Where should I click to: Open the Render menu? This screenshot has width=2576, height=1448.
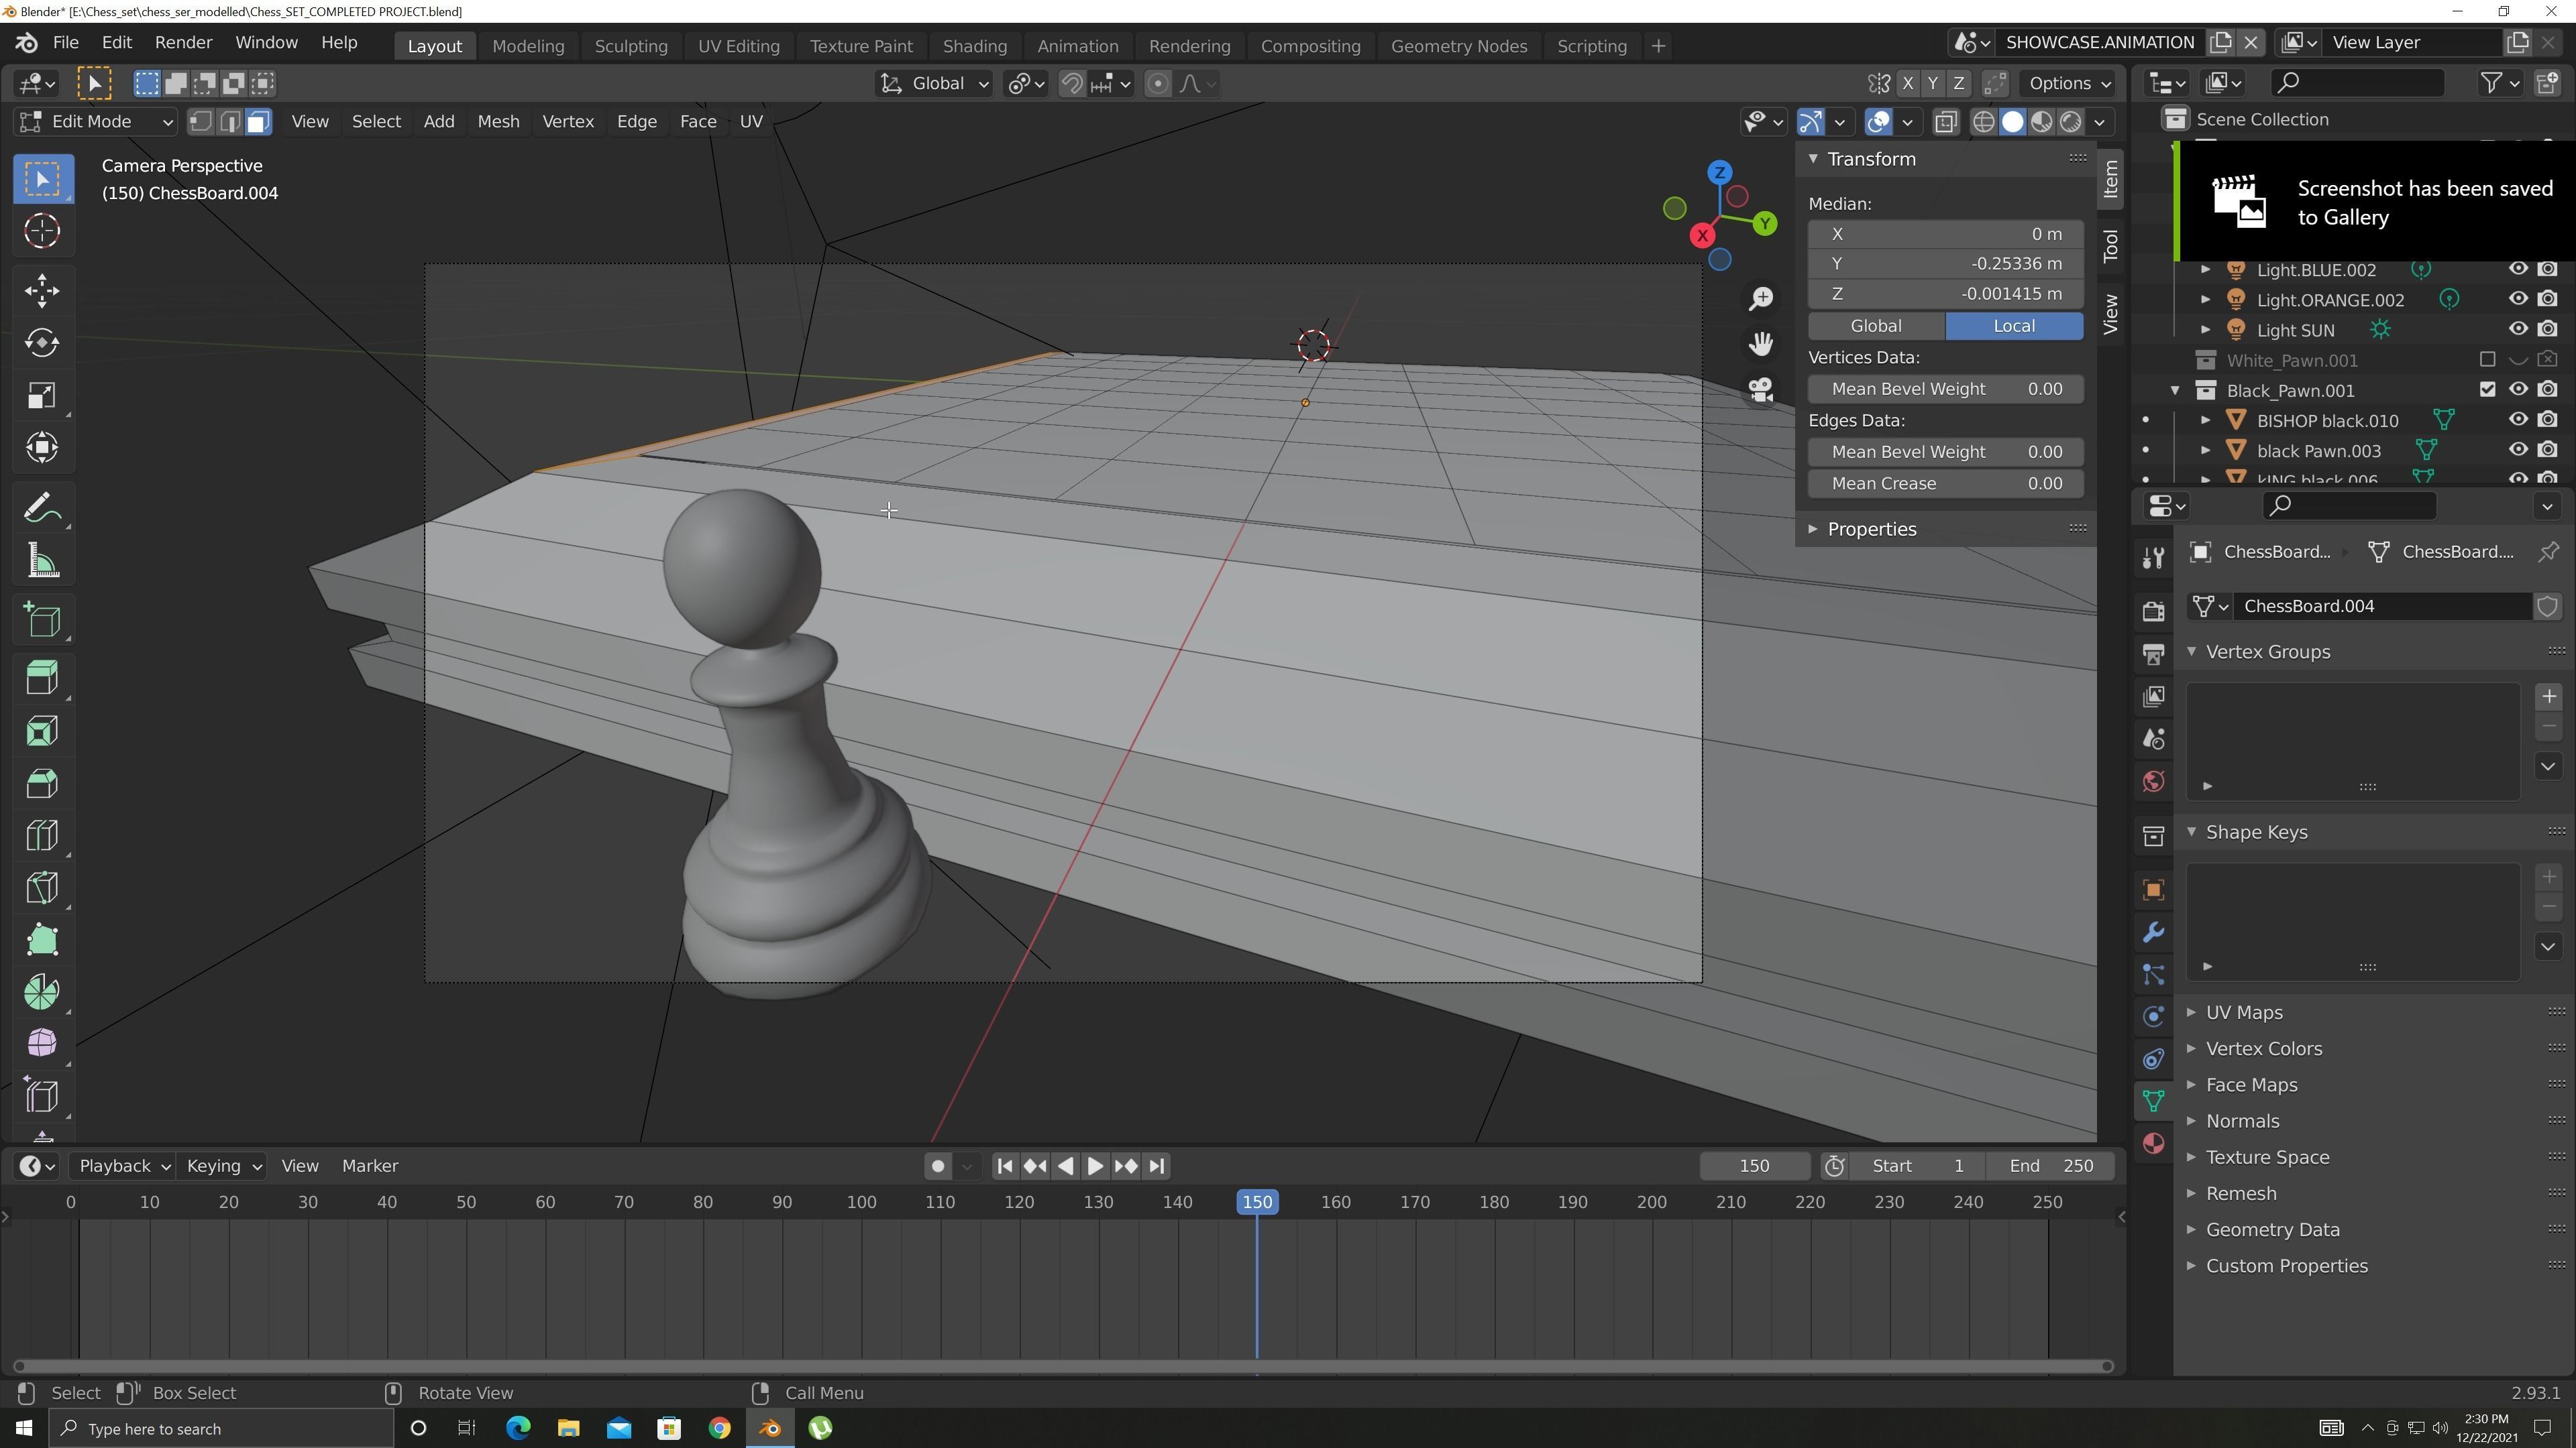(183, 42)
